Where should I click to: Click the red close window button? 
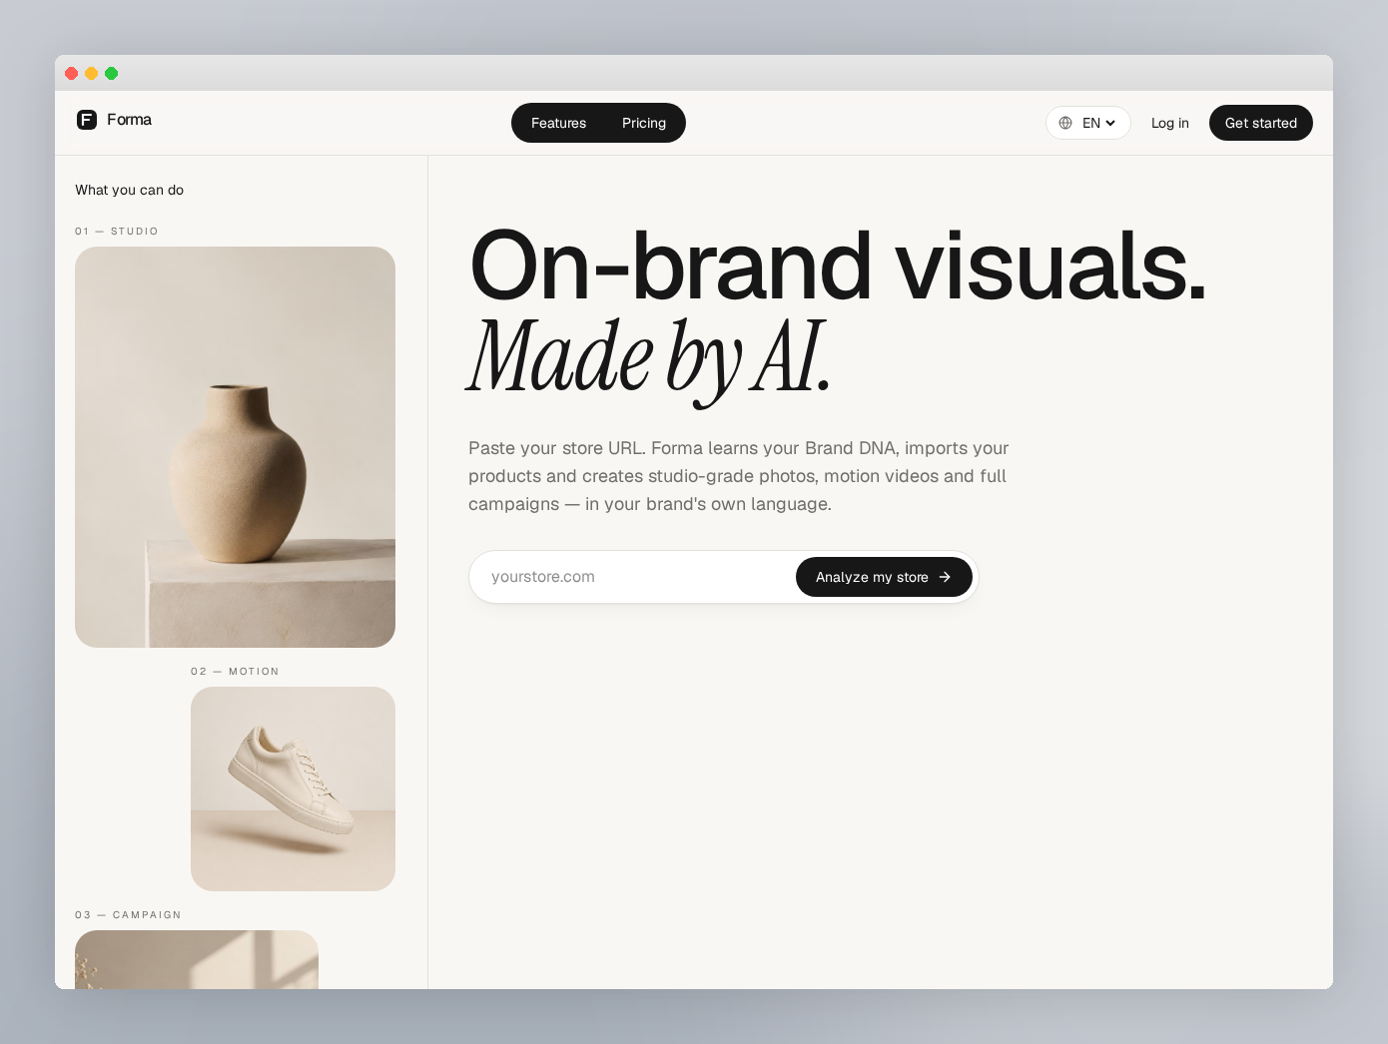[72, 73]
